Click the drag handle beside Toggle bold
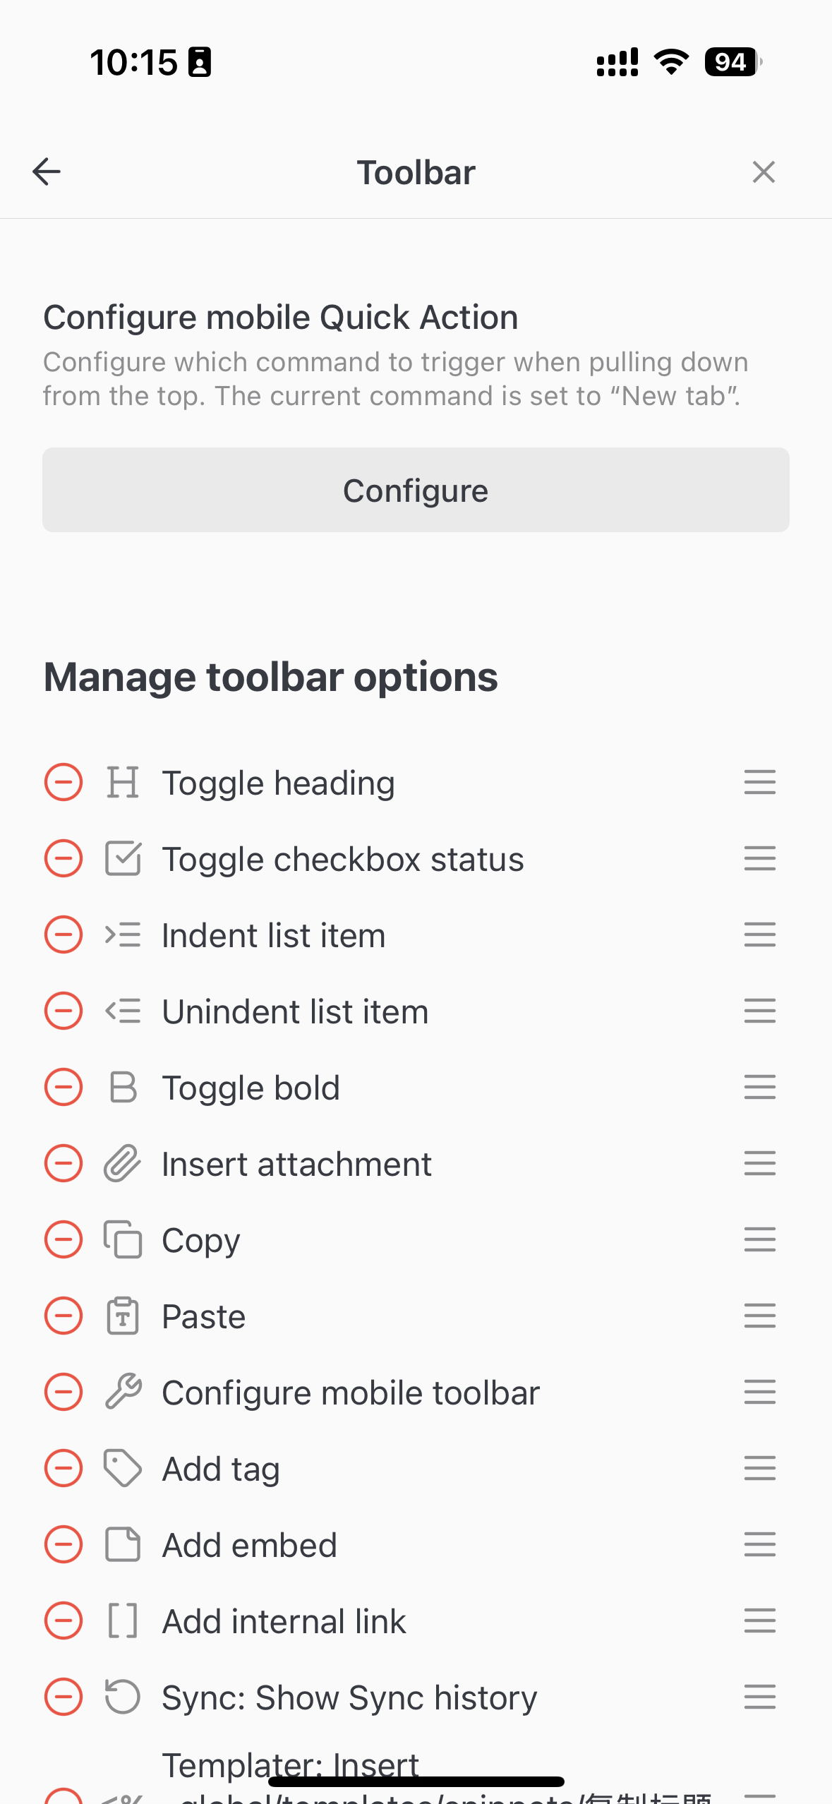 tap(759, 1087)
